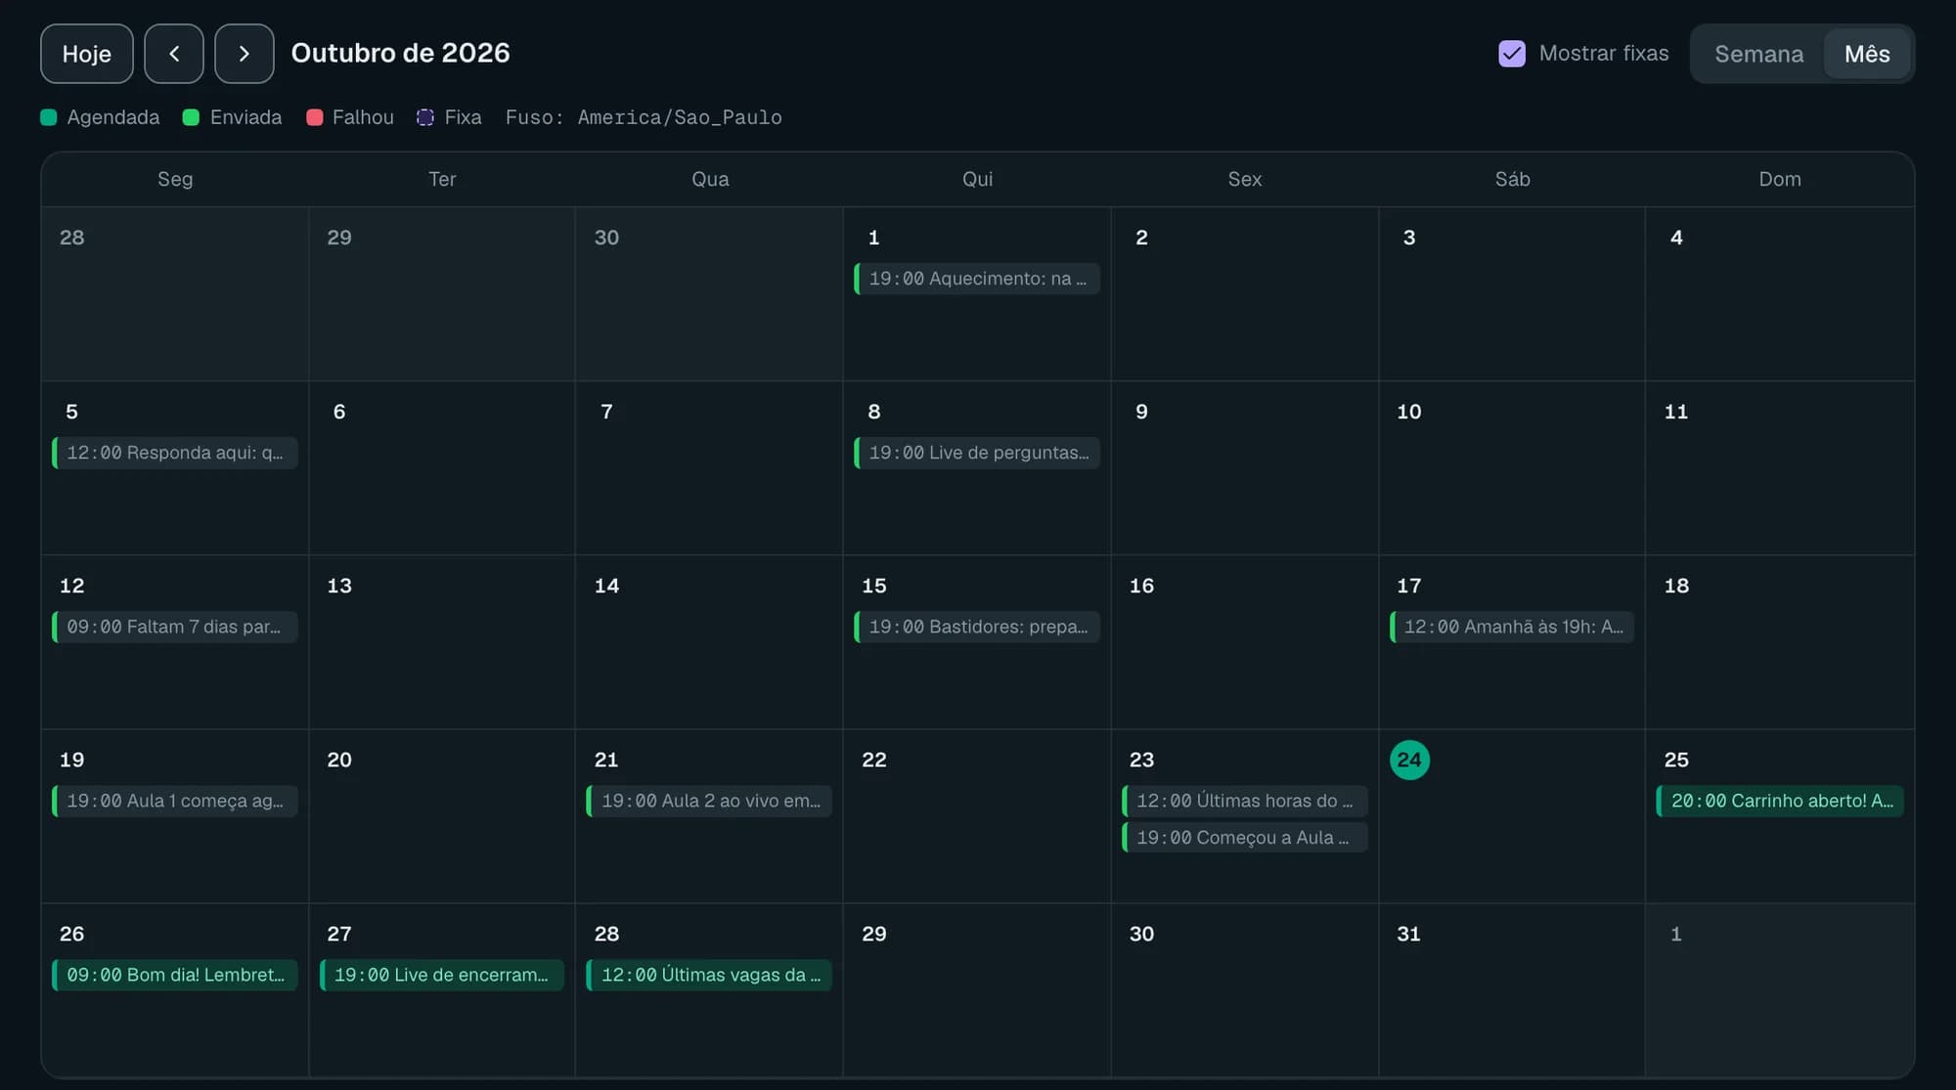This screenshot has width=1956, height=1090.
Task: Switch to Semana view
Action: 1758,54
